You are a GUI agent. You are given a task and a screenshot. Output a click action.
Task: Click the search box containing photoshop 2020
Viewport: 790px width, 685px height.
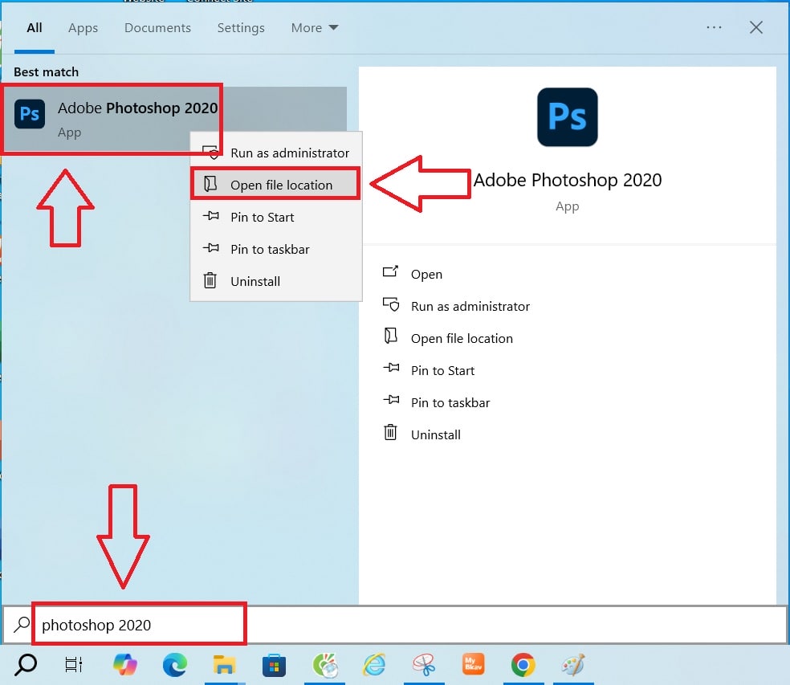(395, 625)
